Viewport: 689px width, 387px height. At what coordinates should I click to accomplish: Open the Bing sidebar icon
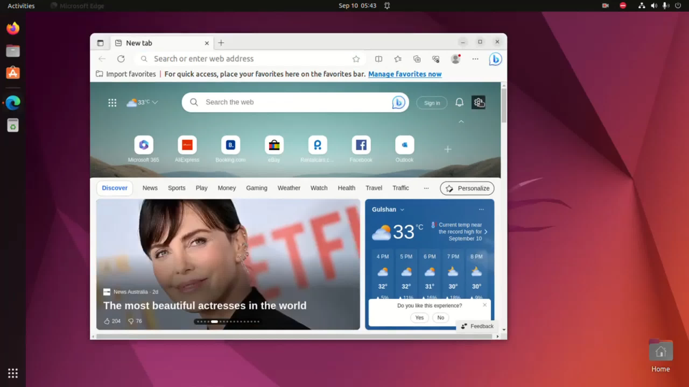point(495,59)
